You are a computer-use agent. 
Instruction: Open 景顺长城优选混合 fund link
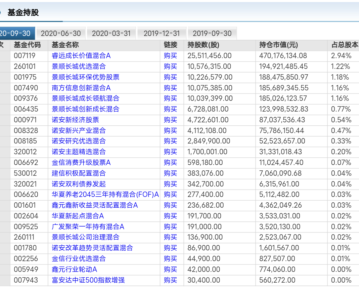[x=79, y=67]
